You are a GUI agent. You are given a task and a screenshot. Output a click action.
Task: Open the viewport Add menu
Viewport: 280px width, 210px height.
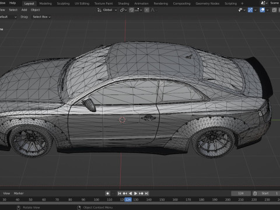click(x=24, y=10)
